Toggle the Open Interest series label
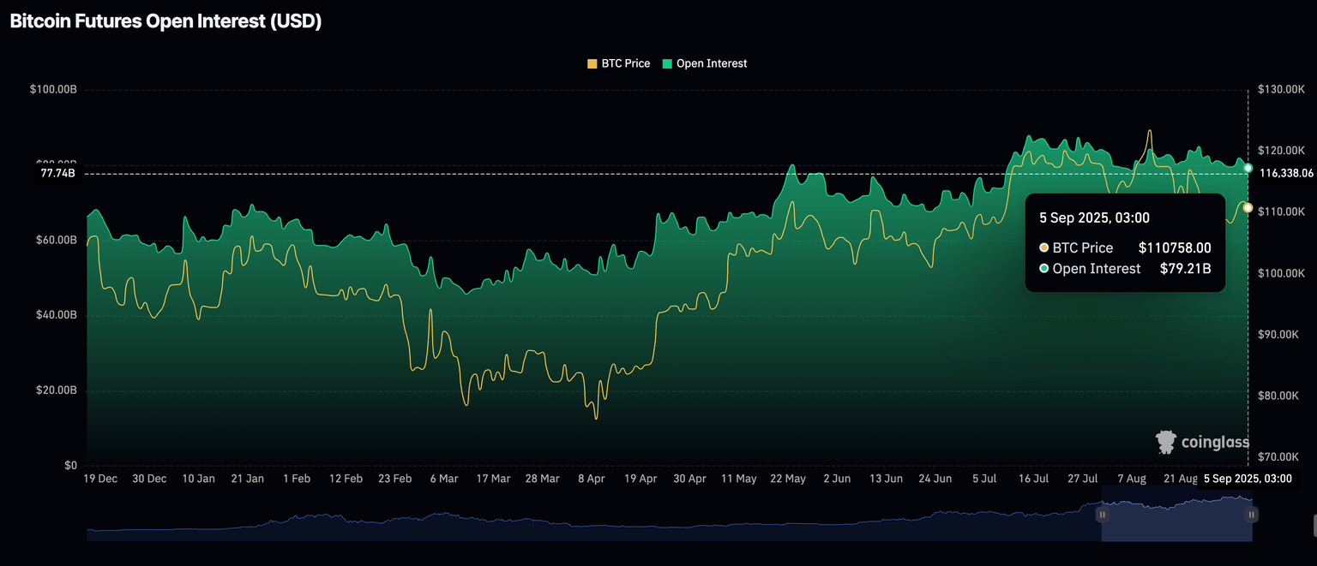Viewport: 1317px width, 566px height. 711,63
